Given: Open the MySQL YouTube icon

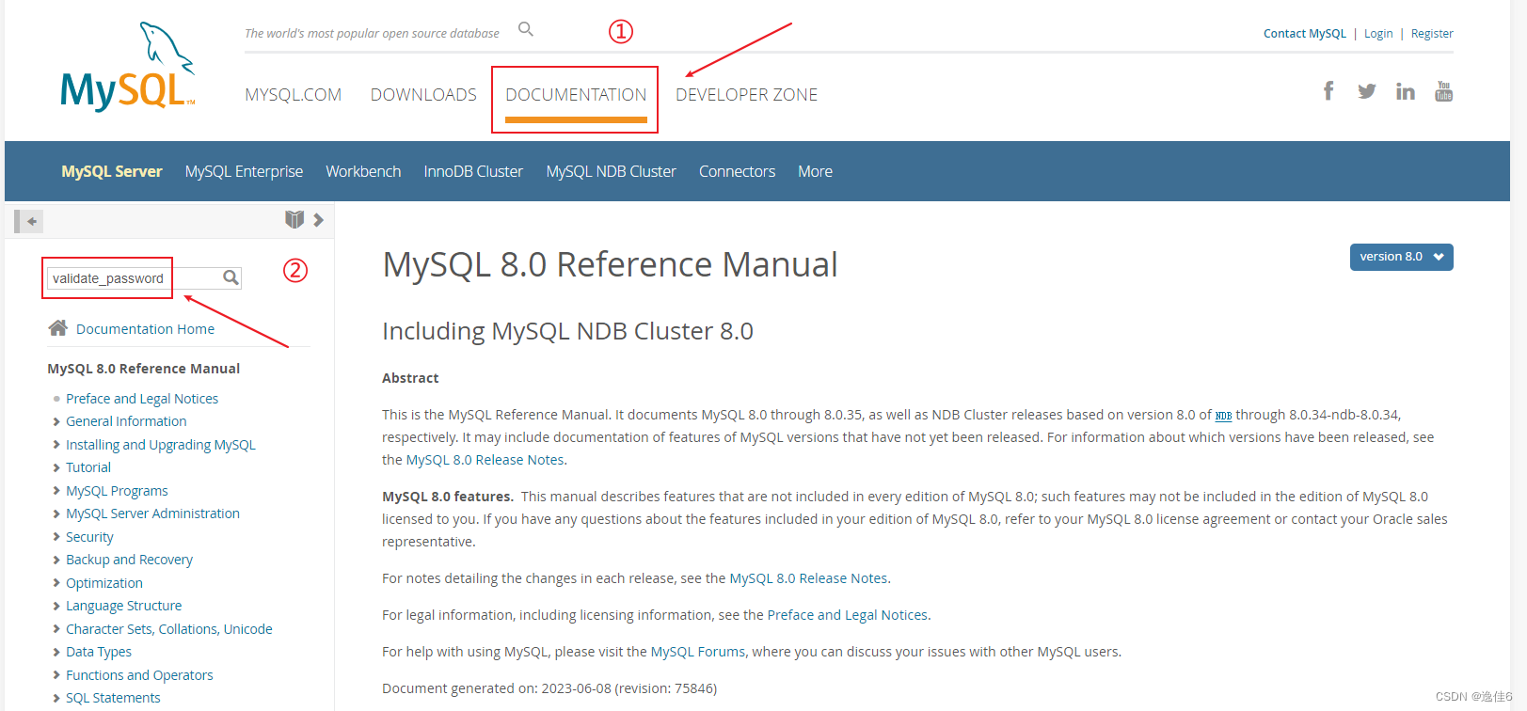Looking at the screenshot, I should point(1444,91).
